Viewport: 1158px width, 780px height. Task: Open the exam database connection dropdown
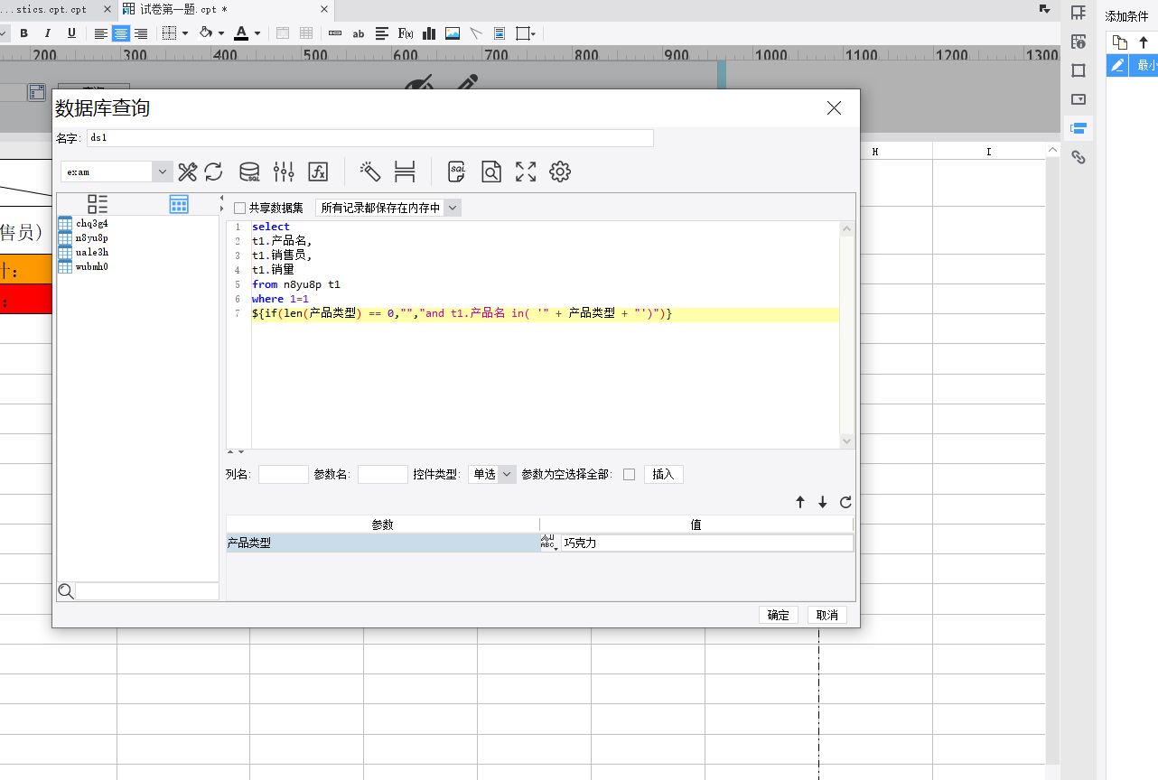coord(163,172)
